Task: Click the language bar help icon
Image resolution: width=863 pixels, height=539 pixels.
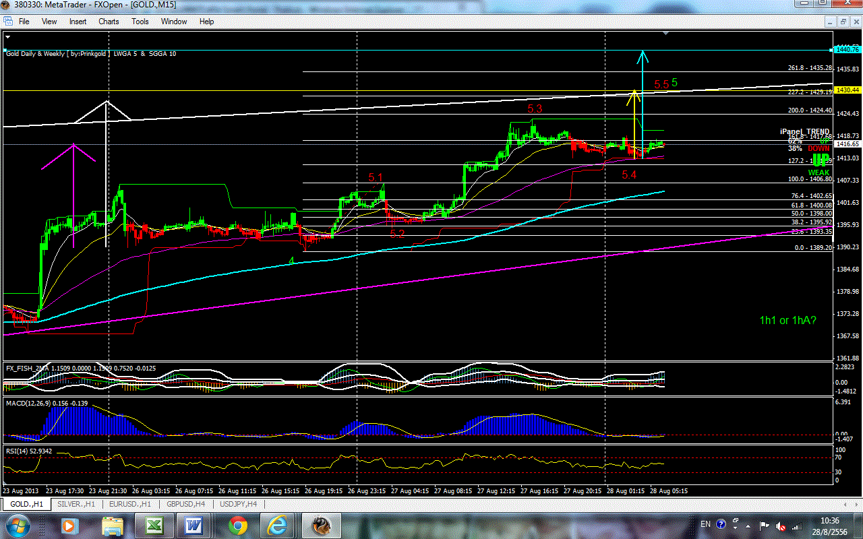Action: click(x=721, y=524)
